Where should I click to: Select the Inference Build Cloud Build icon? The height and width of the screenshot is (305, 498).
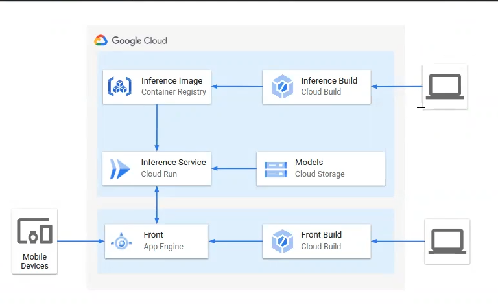[282, 87]
